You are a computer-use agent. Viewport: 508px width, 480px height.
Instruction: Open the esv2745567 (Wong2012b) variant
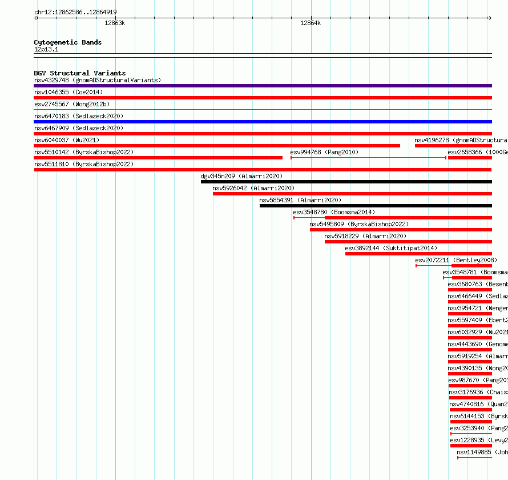72,104
